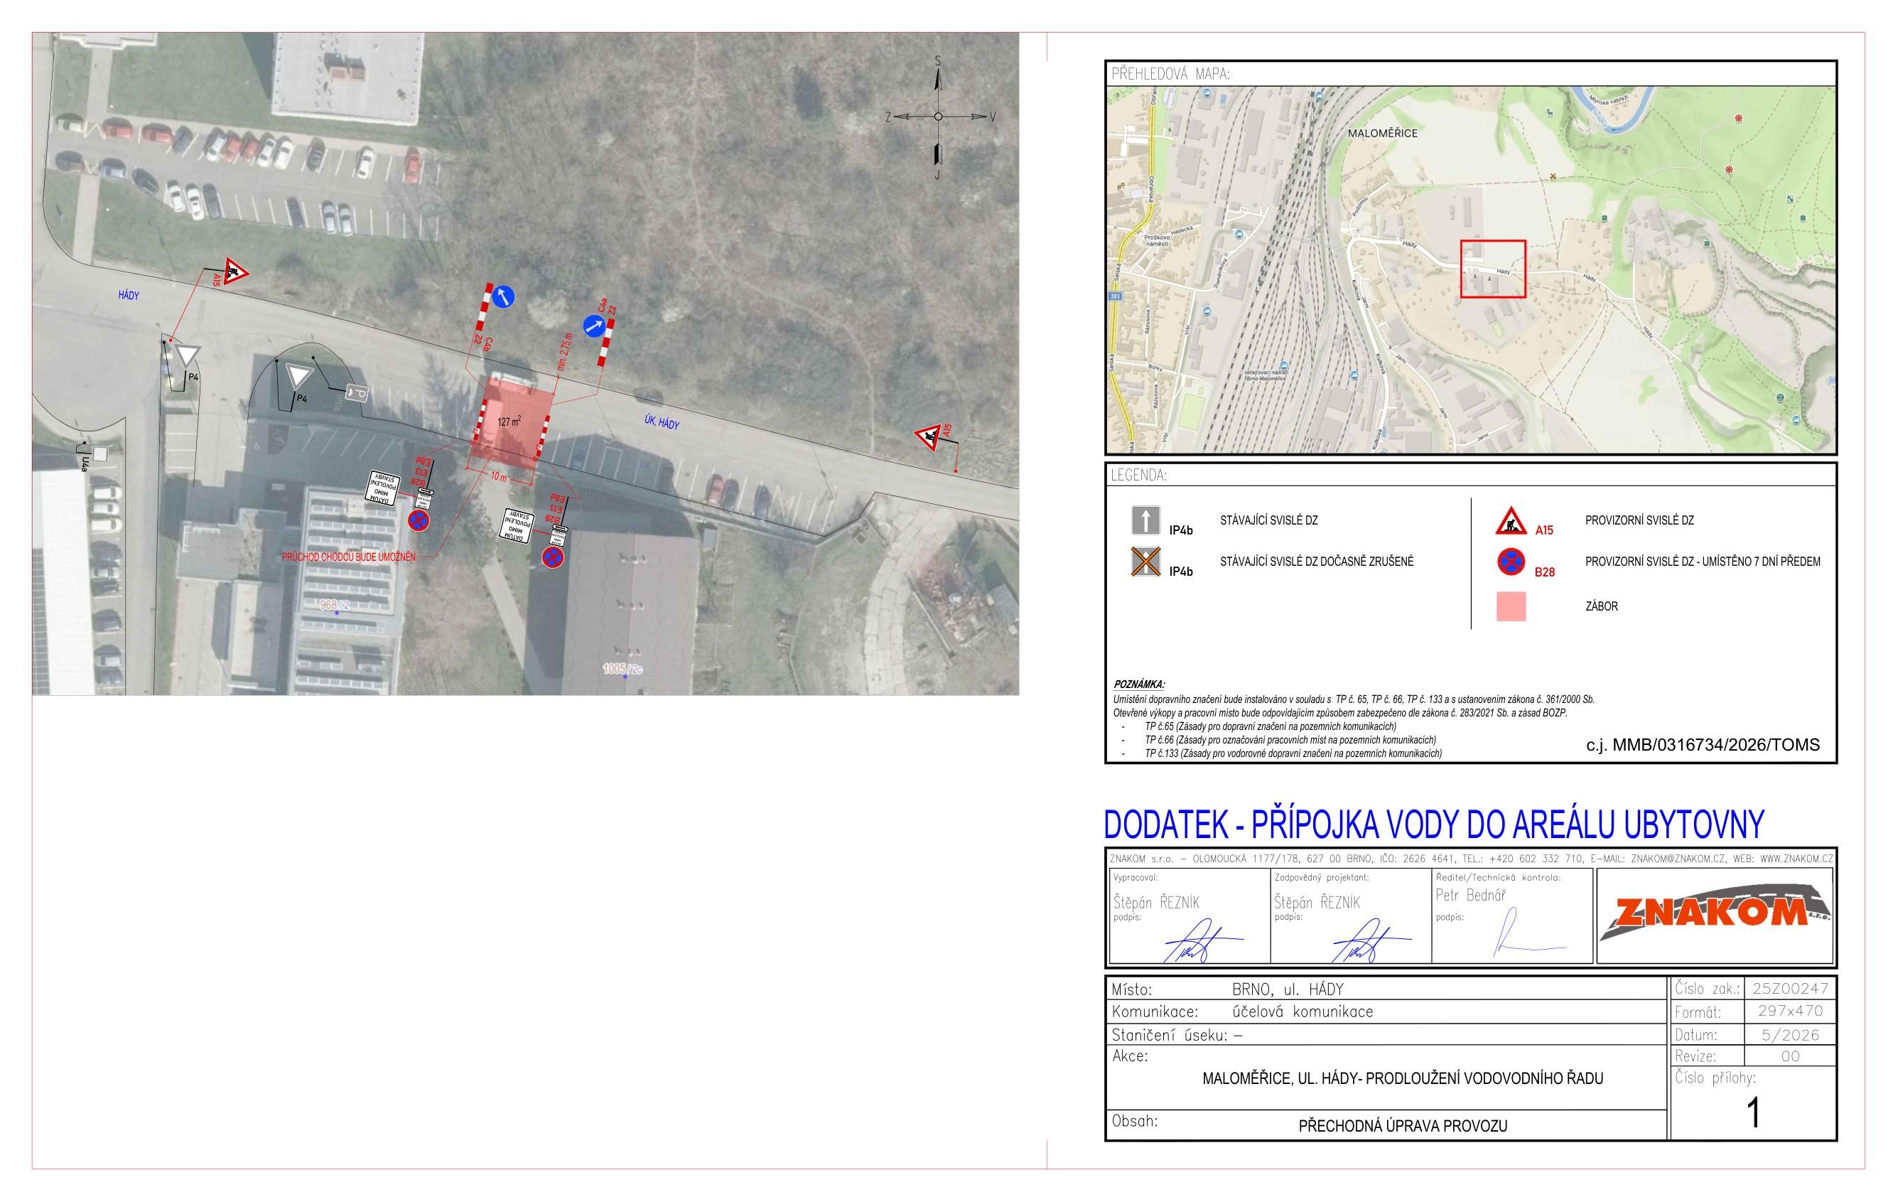Click the grey parking P sign symbol

pyautogui.click(x=356, y=392)
